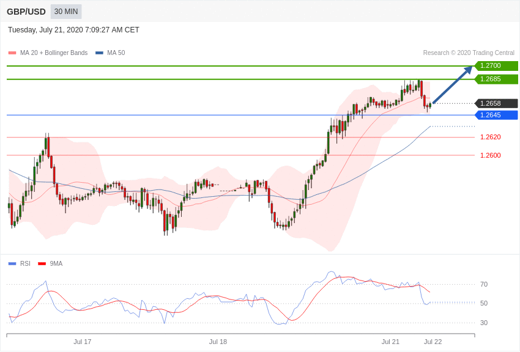
Task: Select the chart date and time text
Action: tap(73, 30)
